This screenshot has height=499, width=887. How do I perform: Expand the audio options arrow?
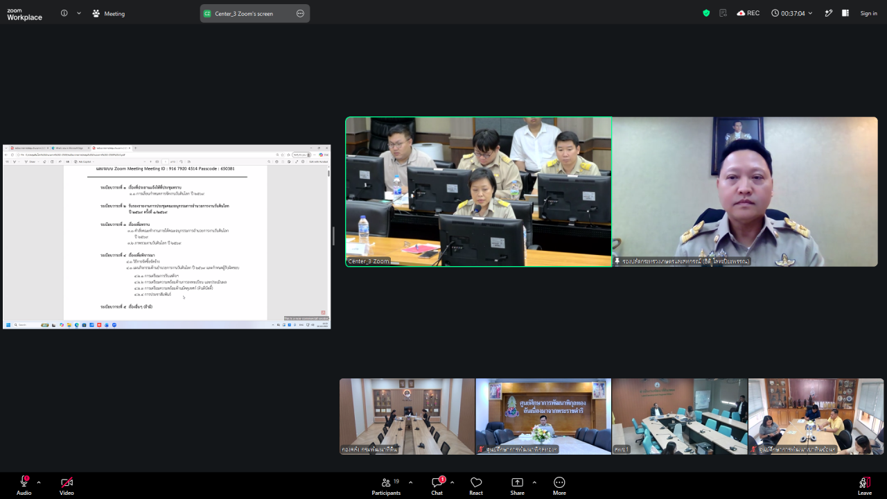click(39, 482)
